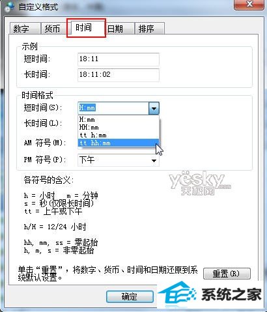Click the 长时间 example field showing 18:11:02
Screen dimensions: 267x312
[x=119, y=75]
